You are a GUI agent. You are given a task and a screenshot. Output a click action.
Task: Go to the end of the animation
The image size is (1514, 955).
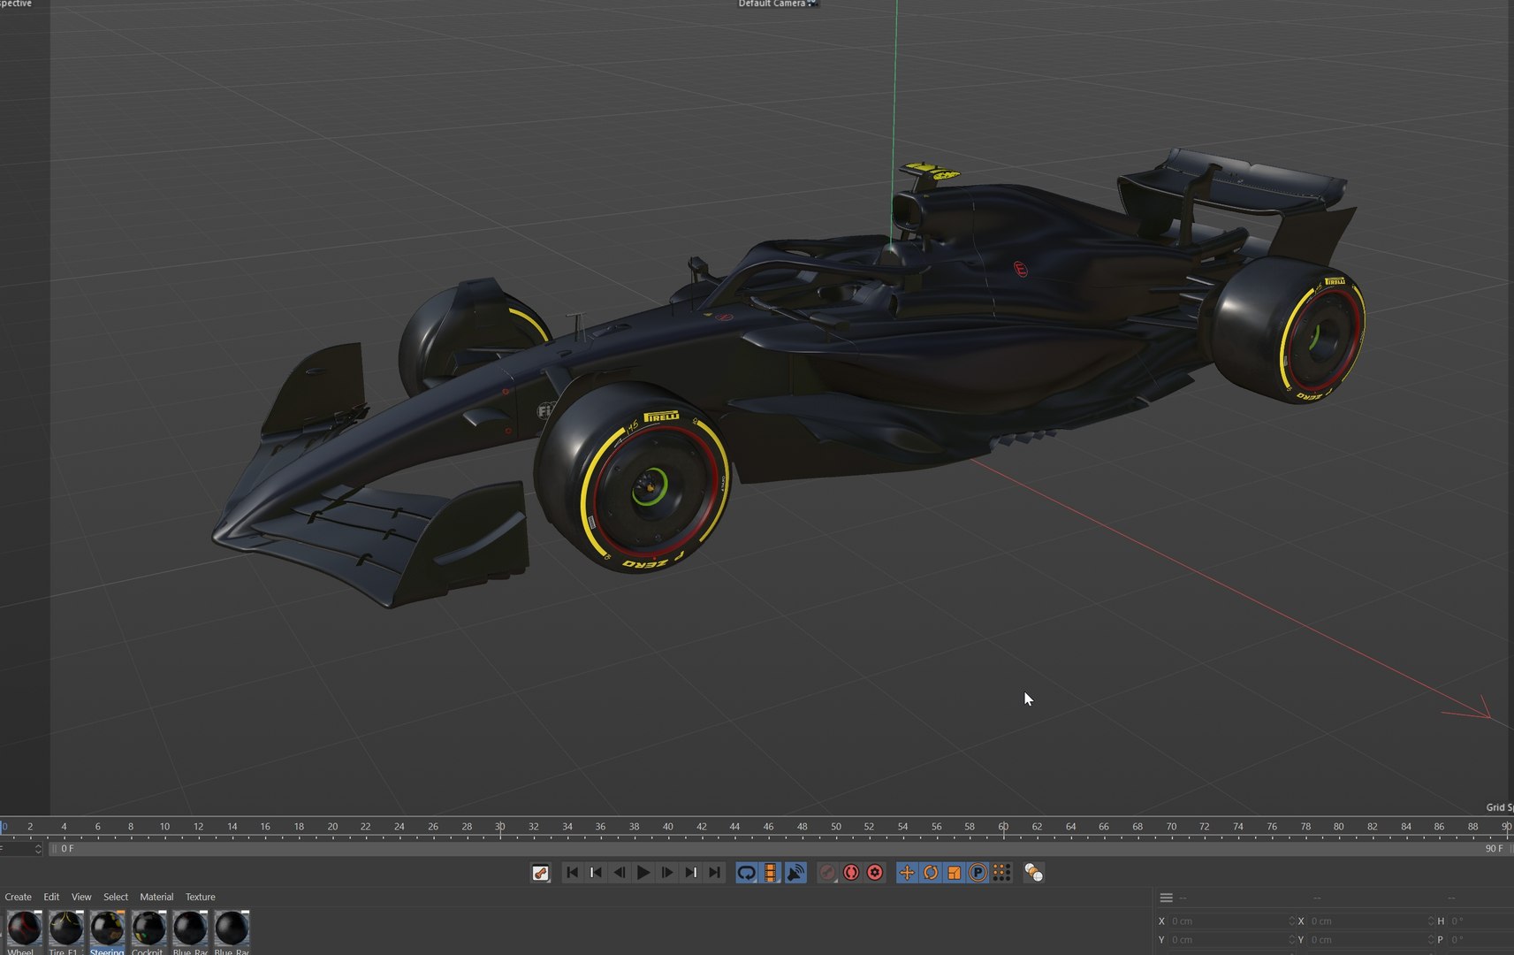tap(715, 873)
